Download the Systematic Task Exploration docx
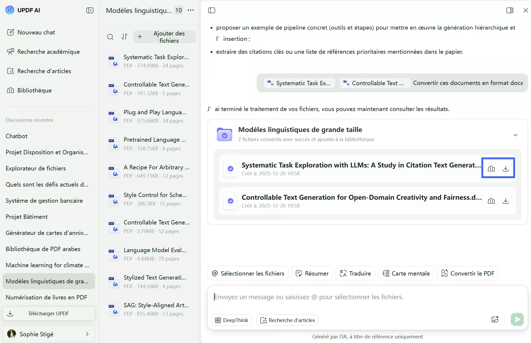531x343 pixels. point(505,169)
